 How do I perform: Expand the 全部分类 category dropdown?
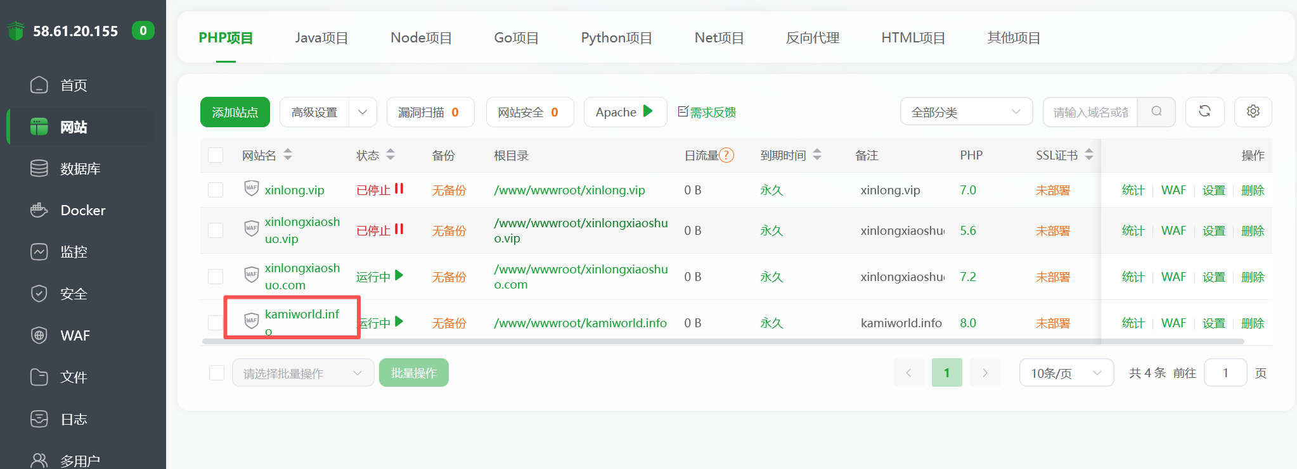[x=966, y=112]
